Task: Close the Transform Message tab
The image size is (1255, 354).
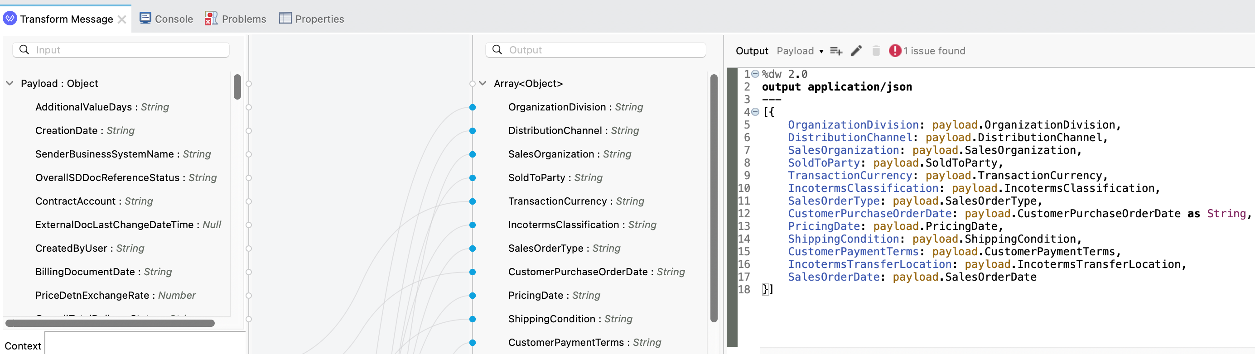Action: [122, 19]
